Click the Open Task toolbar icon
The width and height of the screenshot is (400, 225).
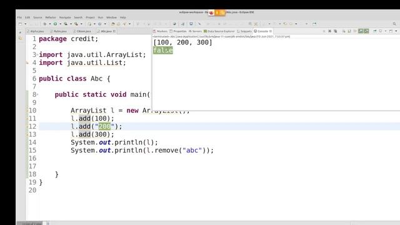118,24
